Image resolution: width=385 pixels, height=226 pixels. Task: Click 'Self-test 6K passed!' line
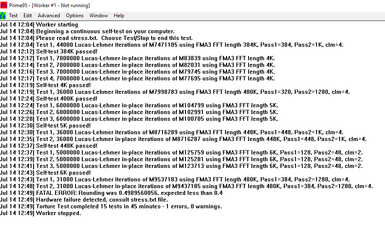[45, 173]
